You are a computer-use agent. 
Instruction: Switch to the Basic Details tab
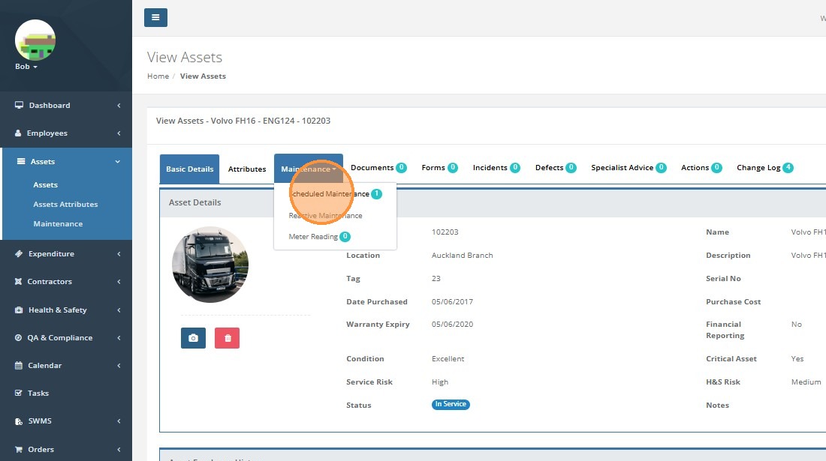[190, 169]
